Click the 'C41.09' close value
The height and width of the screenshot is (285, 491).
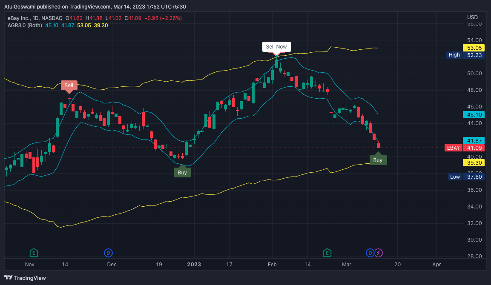[133, 18]
